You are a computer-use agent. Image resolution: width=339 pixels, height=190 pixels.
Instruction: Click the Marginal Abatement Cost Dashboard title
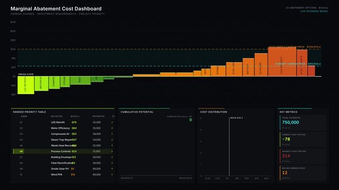click(56, 8)
